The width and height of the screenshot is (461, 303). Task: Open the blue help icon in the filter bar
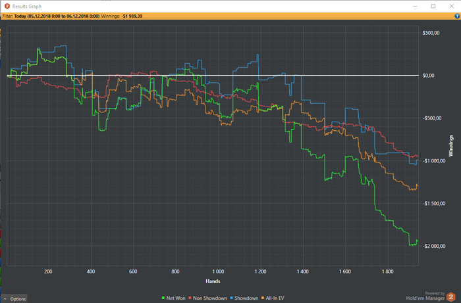457,16
